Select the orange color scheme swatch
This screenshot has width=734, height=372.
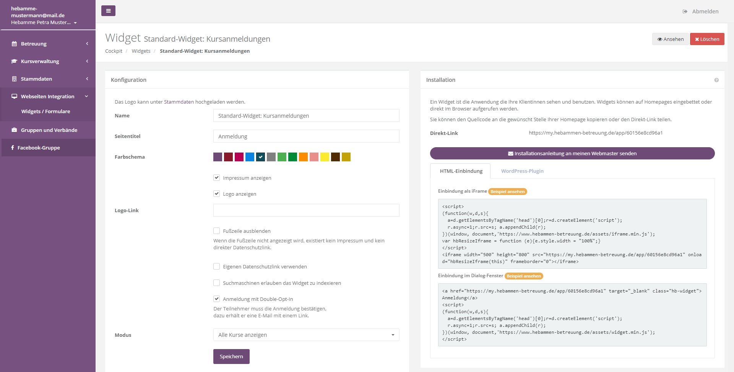point(303,157)
